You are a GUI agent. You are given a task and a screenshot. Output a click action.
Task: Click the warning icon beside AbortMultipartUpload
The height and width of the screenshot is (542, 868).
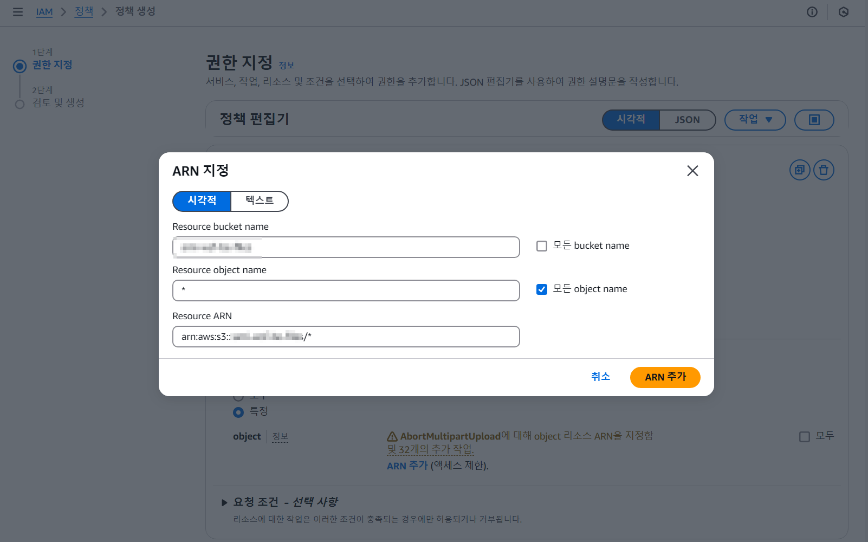pyautogui.click(x=392, y=436)
